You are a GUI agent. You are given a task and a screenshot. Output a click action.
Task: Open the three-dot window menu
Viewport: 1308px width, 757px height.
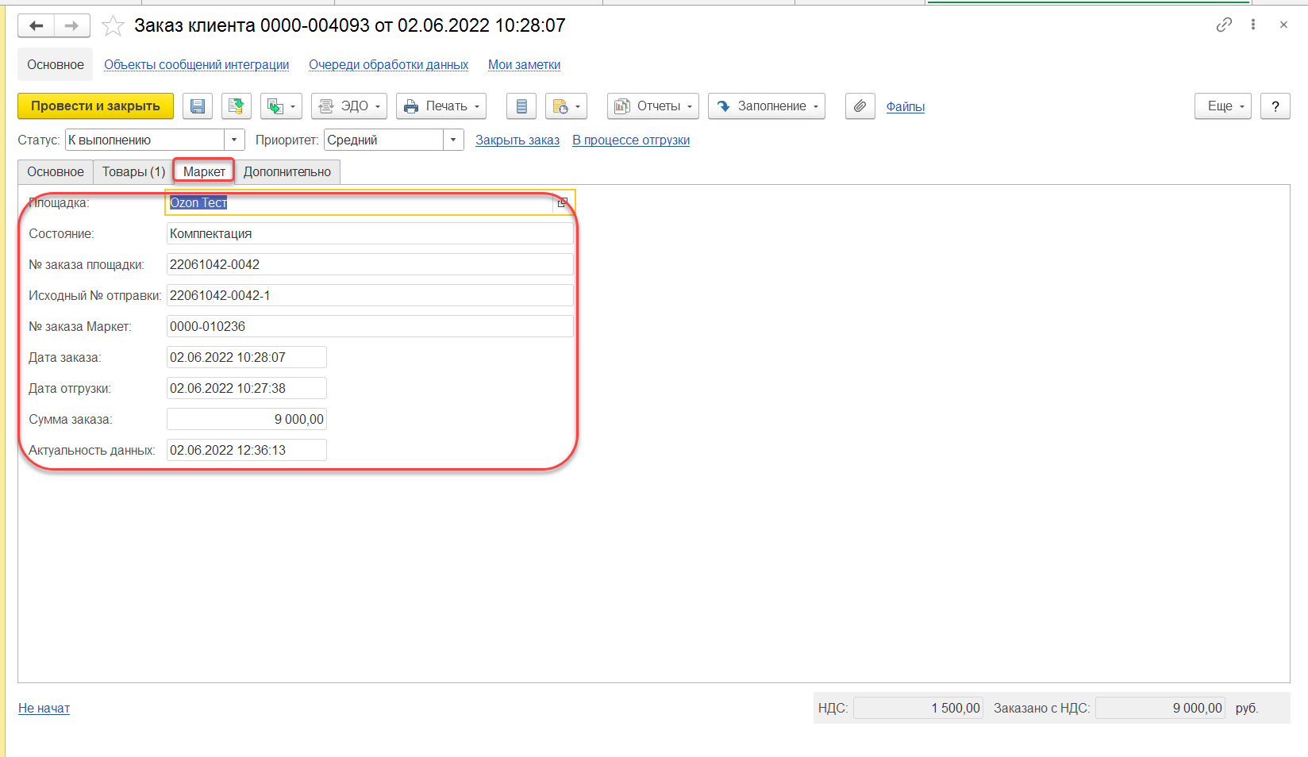[1253, 25]
